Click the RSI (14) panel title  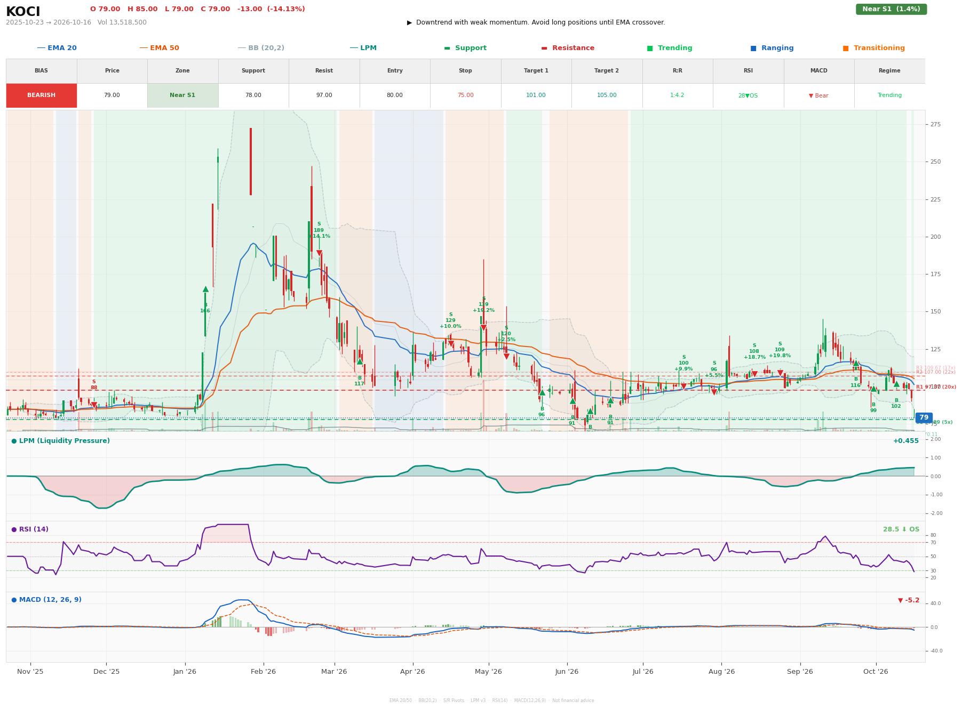[30, 529]
